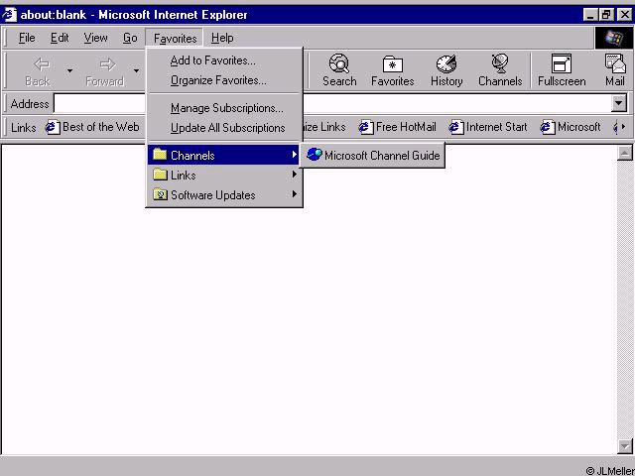Open the Best of the Web link

(x=92, y=127)
